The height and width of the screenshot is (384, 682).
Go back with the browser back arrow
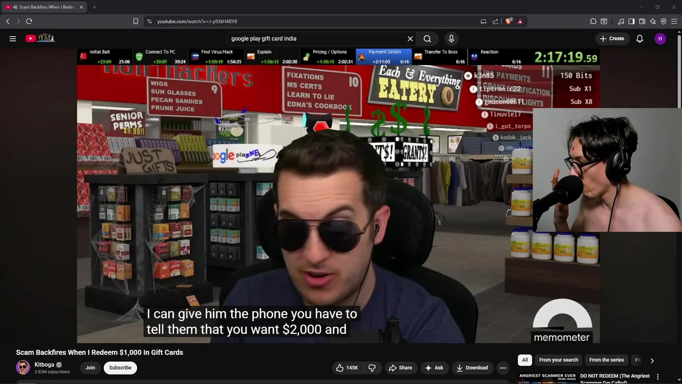[8, 21]
